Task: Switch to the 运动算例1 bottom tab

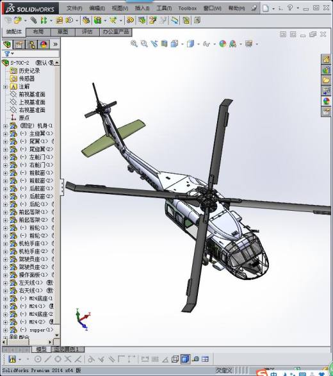Action: click(x=68, y=349)
